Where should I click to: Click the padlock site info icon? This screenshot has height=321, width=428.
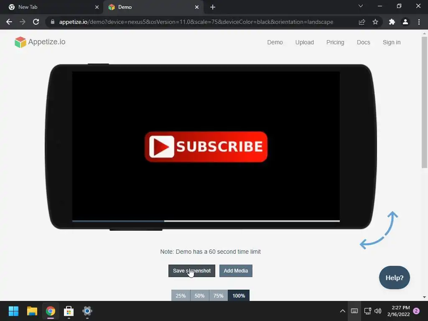click(53, 22)
